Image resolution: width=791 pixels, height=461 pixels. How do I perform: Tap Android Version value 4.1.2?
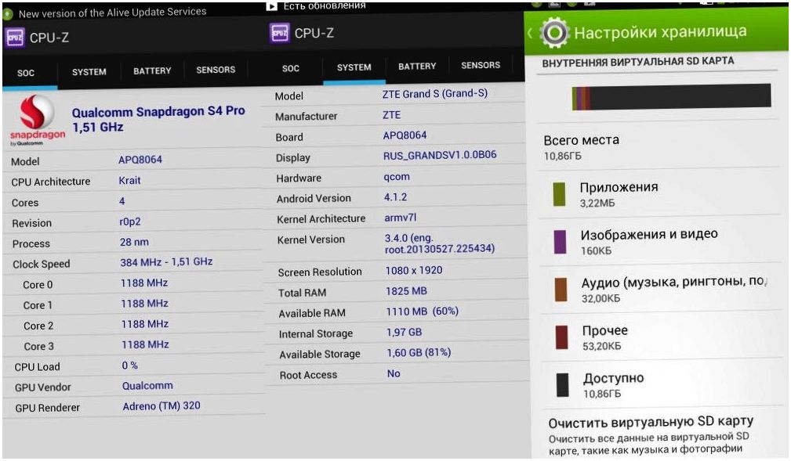tap(395, 197)
